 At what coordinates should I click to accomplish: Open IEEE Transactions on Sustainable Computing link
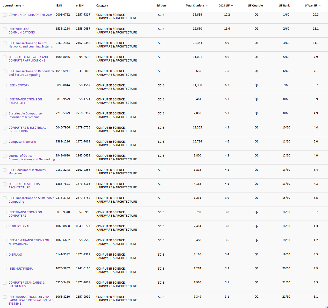coord(31,200)
